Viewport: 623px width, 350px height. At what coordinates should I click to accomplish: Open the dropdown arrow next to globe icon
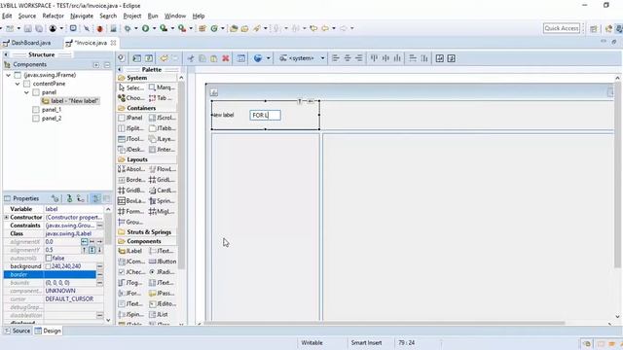[269, 58]
